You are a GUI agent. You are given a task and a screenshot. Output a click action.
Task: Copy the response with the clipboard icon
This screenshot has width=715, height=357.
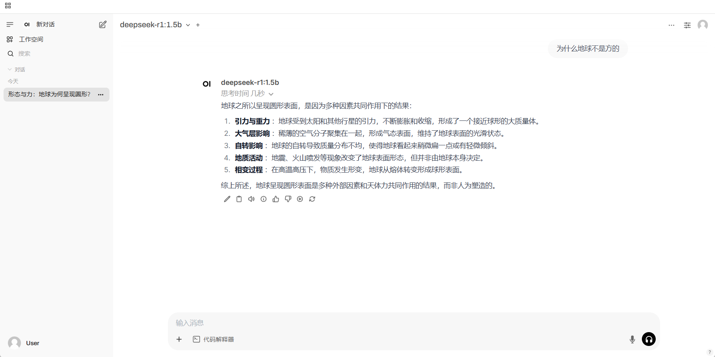(x=239, y=199)
